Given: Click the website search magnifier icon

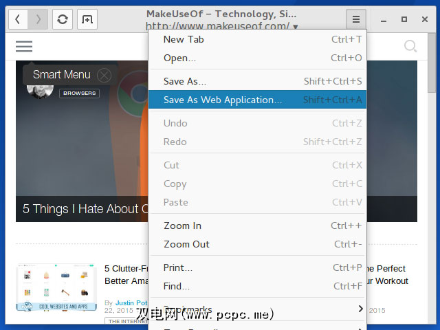Looking at the screenshot, I should point(410,46).
